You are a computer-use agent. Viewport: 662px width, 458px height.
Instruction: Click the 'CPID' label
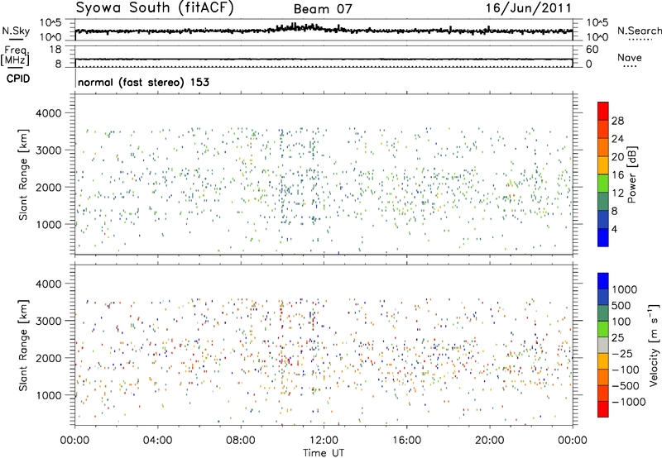(18, 79)
